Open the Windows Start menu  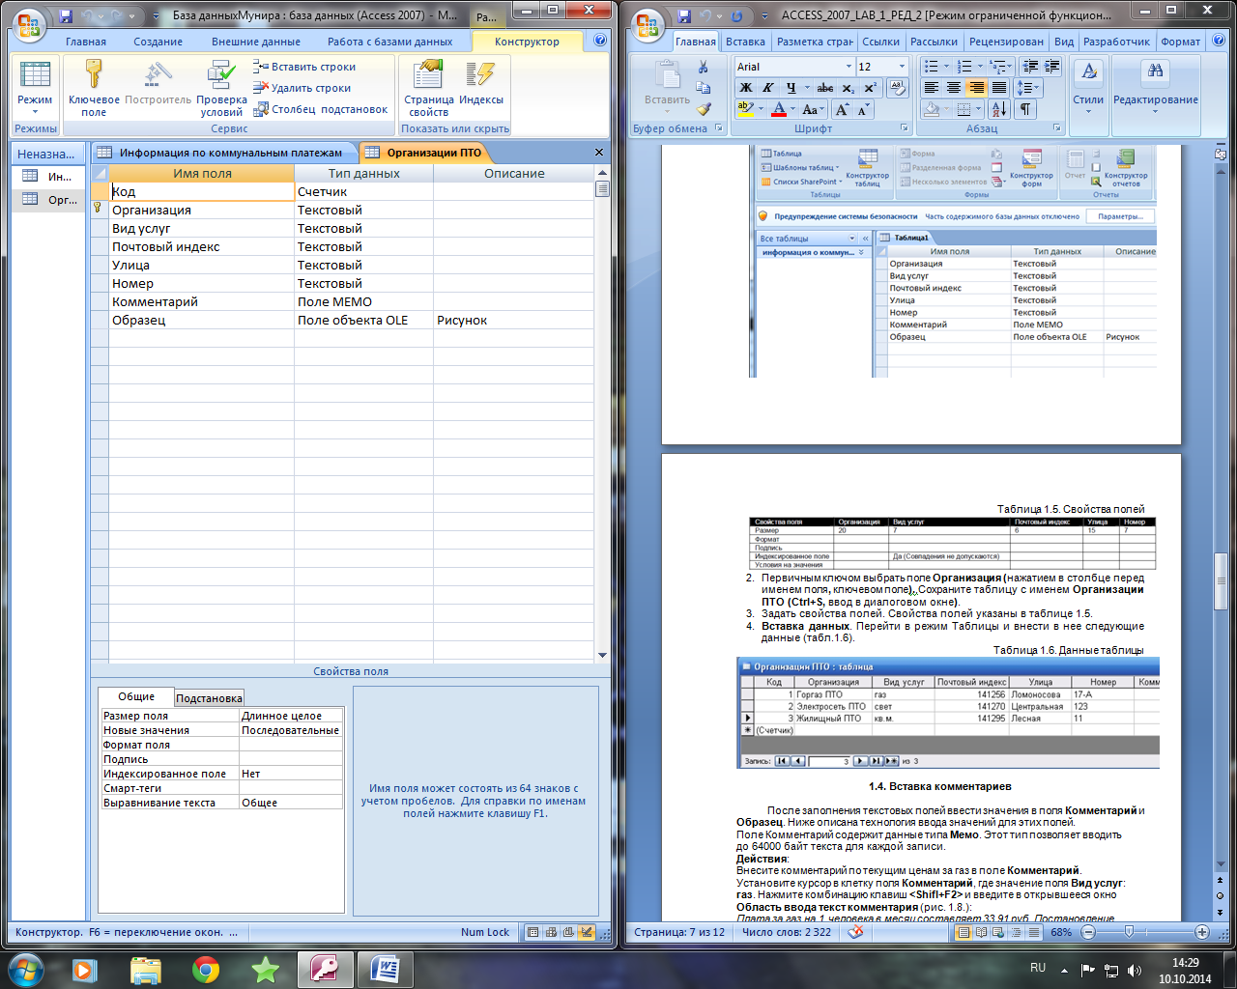[25, 969]
